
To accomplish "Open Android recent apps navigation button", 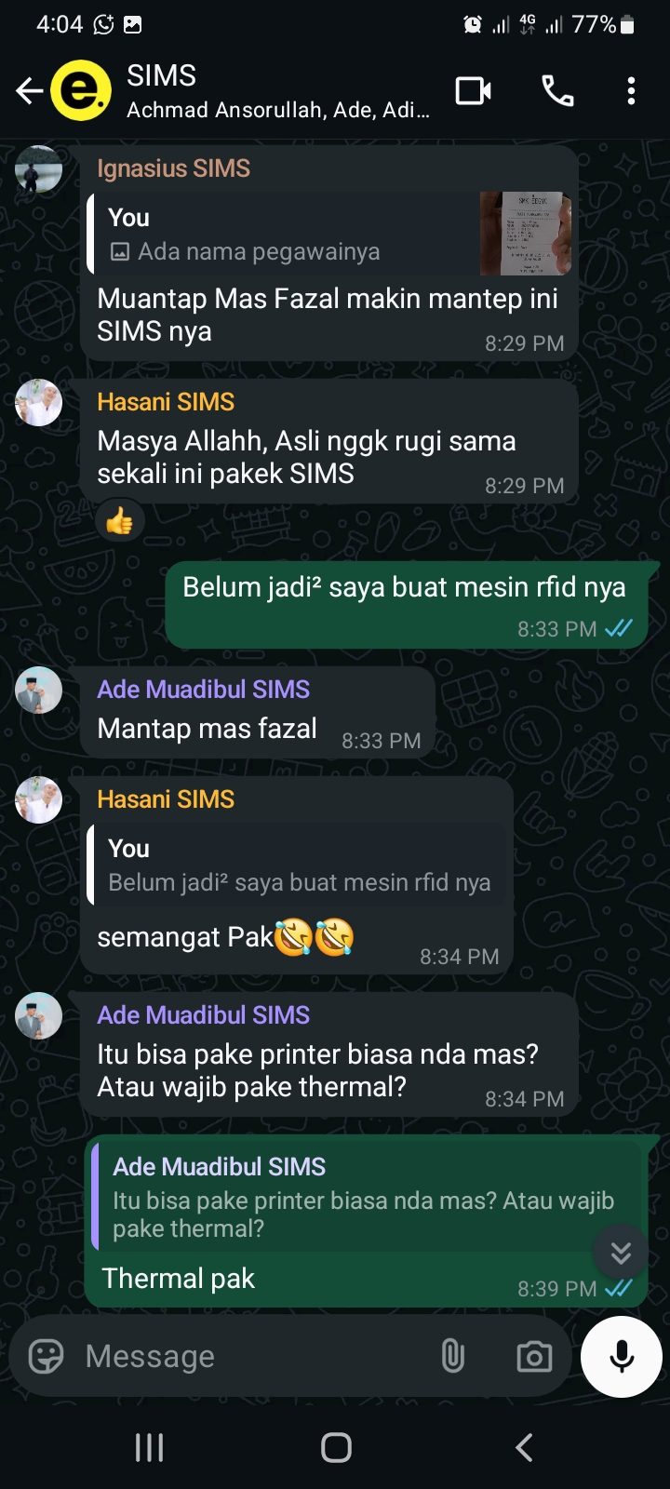I will (x=149, y=1447).
